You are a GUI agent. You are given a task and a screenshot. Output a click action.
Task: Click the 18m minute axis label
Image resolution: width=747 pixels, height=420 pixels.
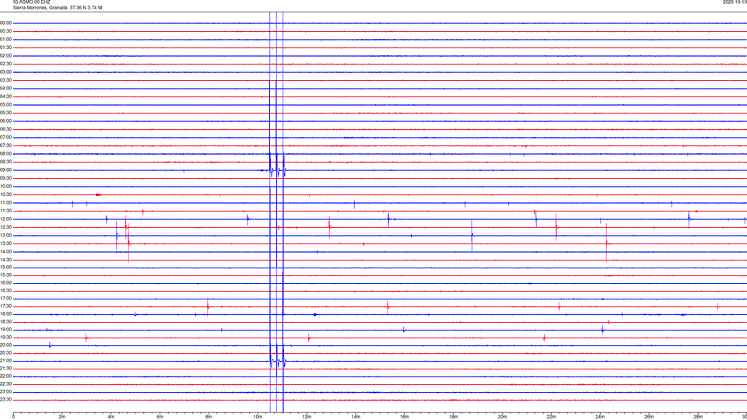453,417
